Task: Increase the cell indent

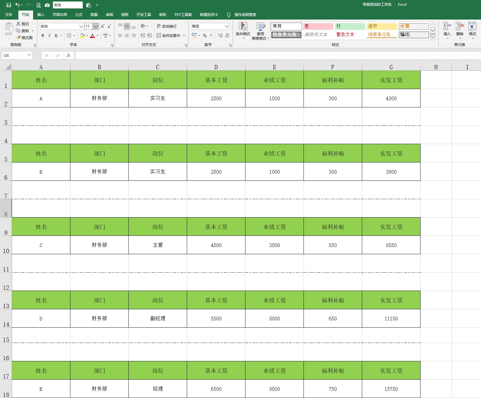Action: (x=150, y=35)
